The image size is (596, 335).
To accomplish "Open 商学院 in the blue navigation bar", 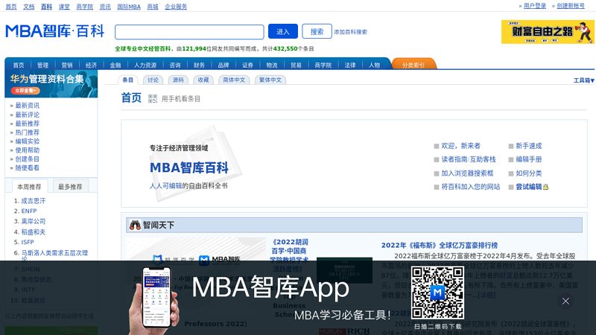I will [323, 66].
